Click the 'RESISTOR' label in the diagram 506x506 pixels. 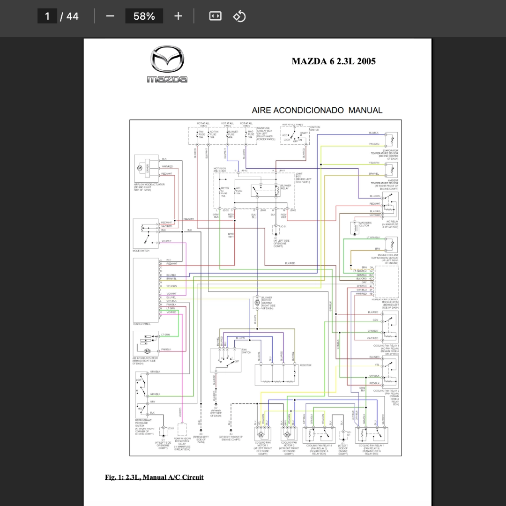305,365
